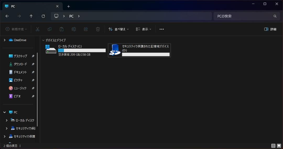Click the pin icon beside ミュージック

pyautogui.click(x=33, y=88)
